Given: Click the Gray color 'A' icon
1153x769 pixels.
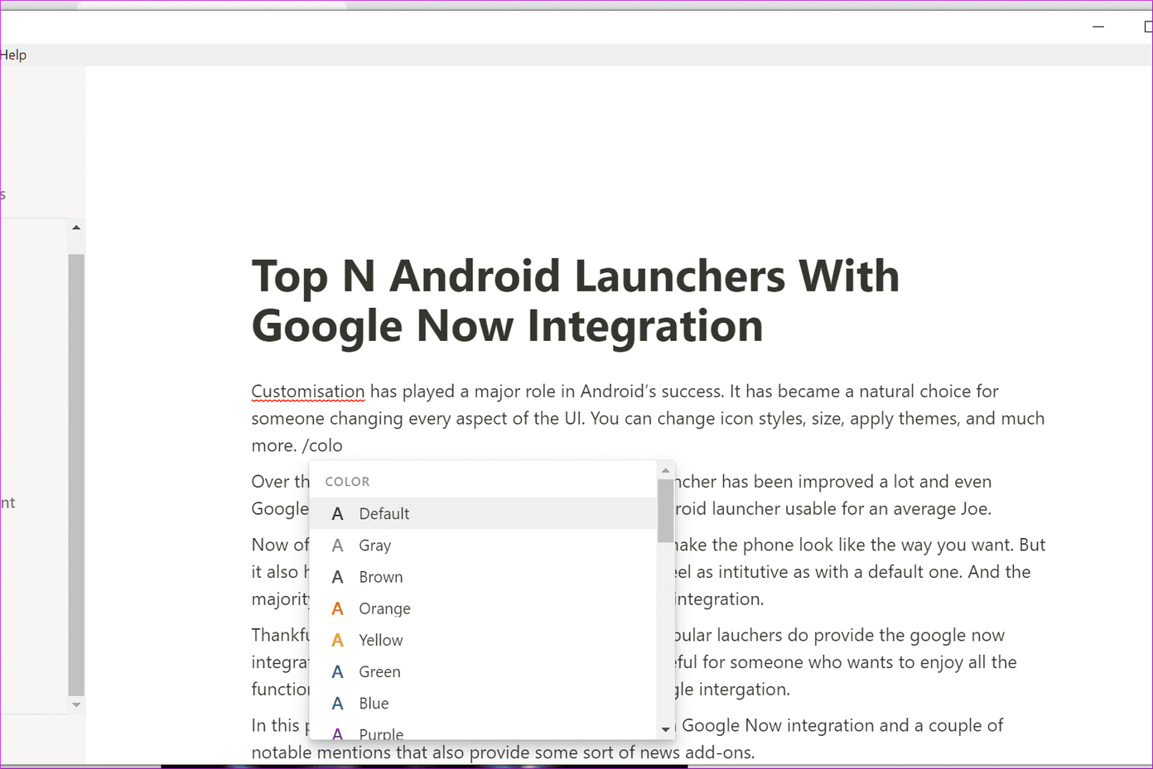Looking at the screenshot, I should 337,546.
